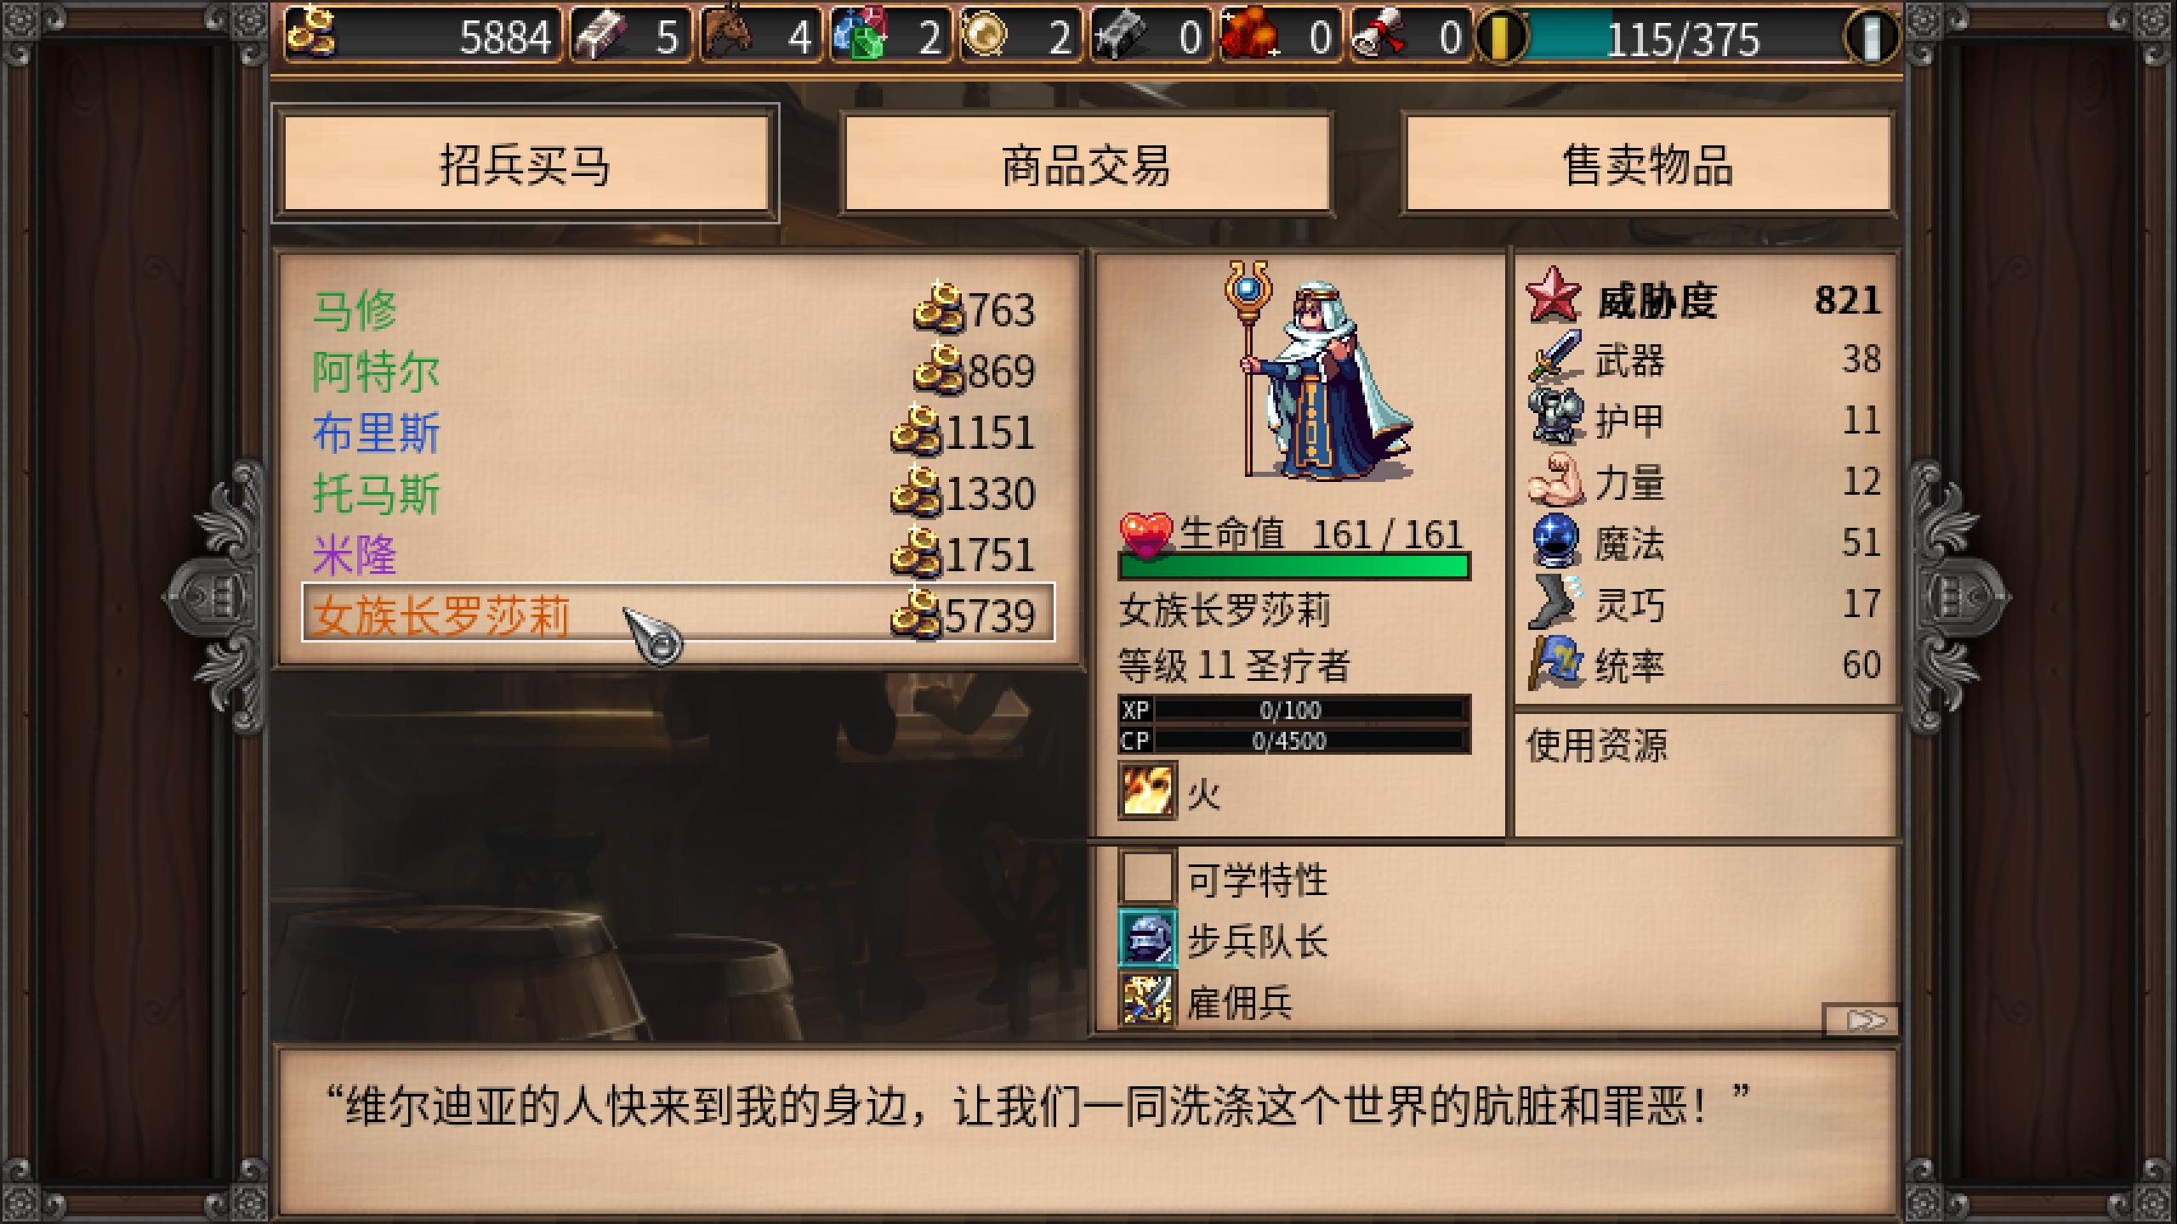Click the 115/375 capacity progress bar
Image resolution: width=2177 pixels, height=1224 pixels.
pyautogui.click(x=1686, y=37)
